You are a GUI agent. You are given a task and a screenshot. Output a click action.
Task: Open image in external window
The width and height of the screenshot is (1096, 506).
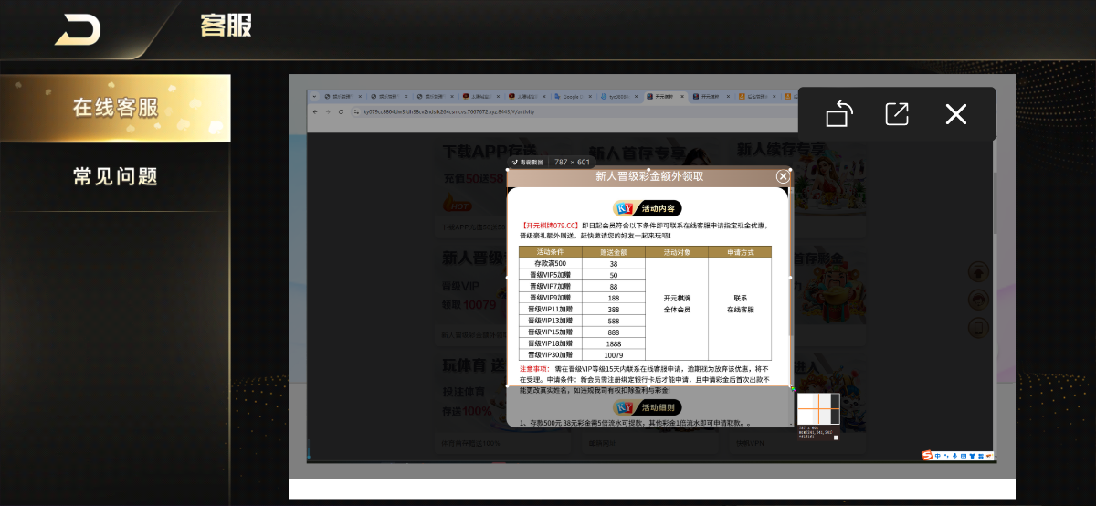coord(897,114)
